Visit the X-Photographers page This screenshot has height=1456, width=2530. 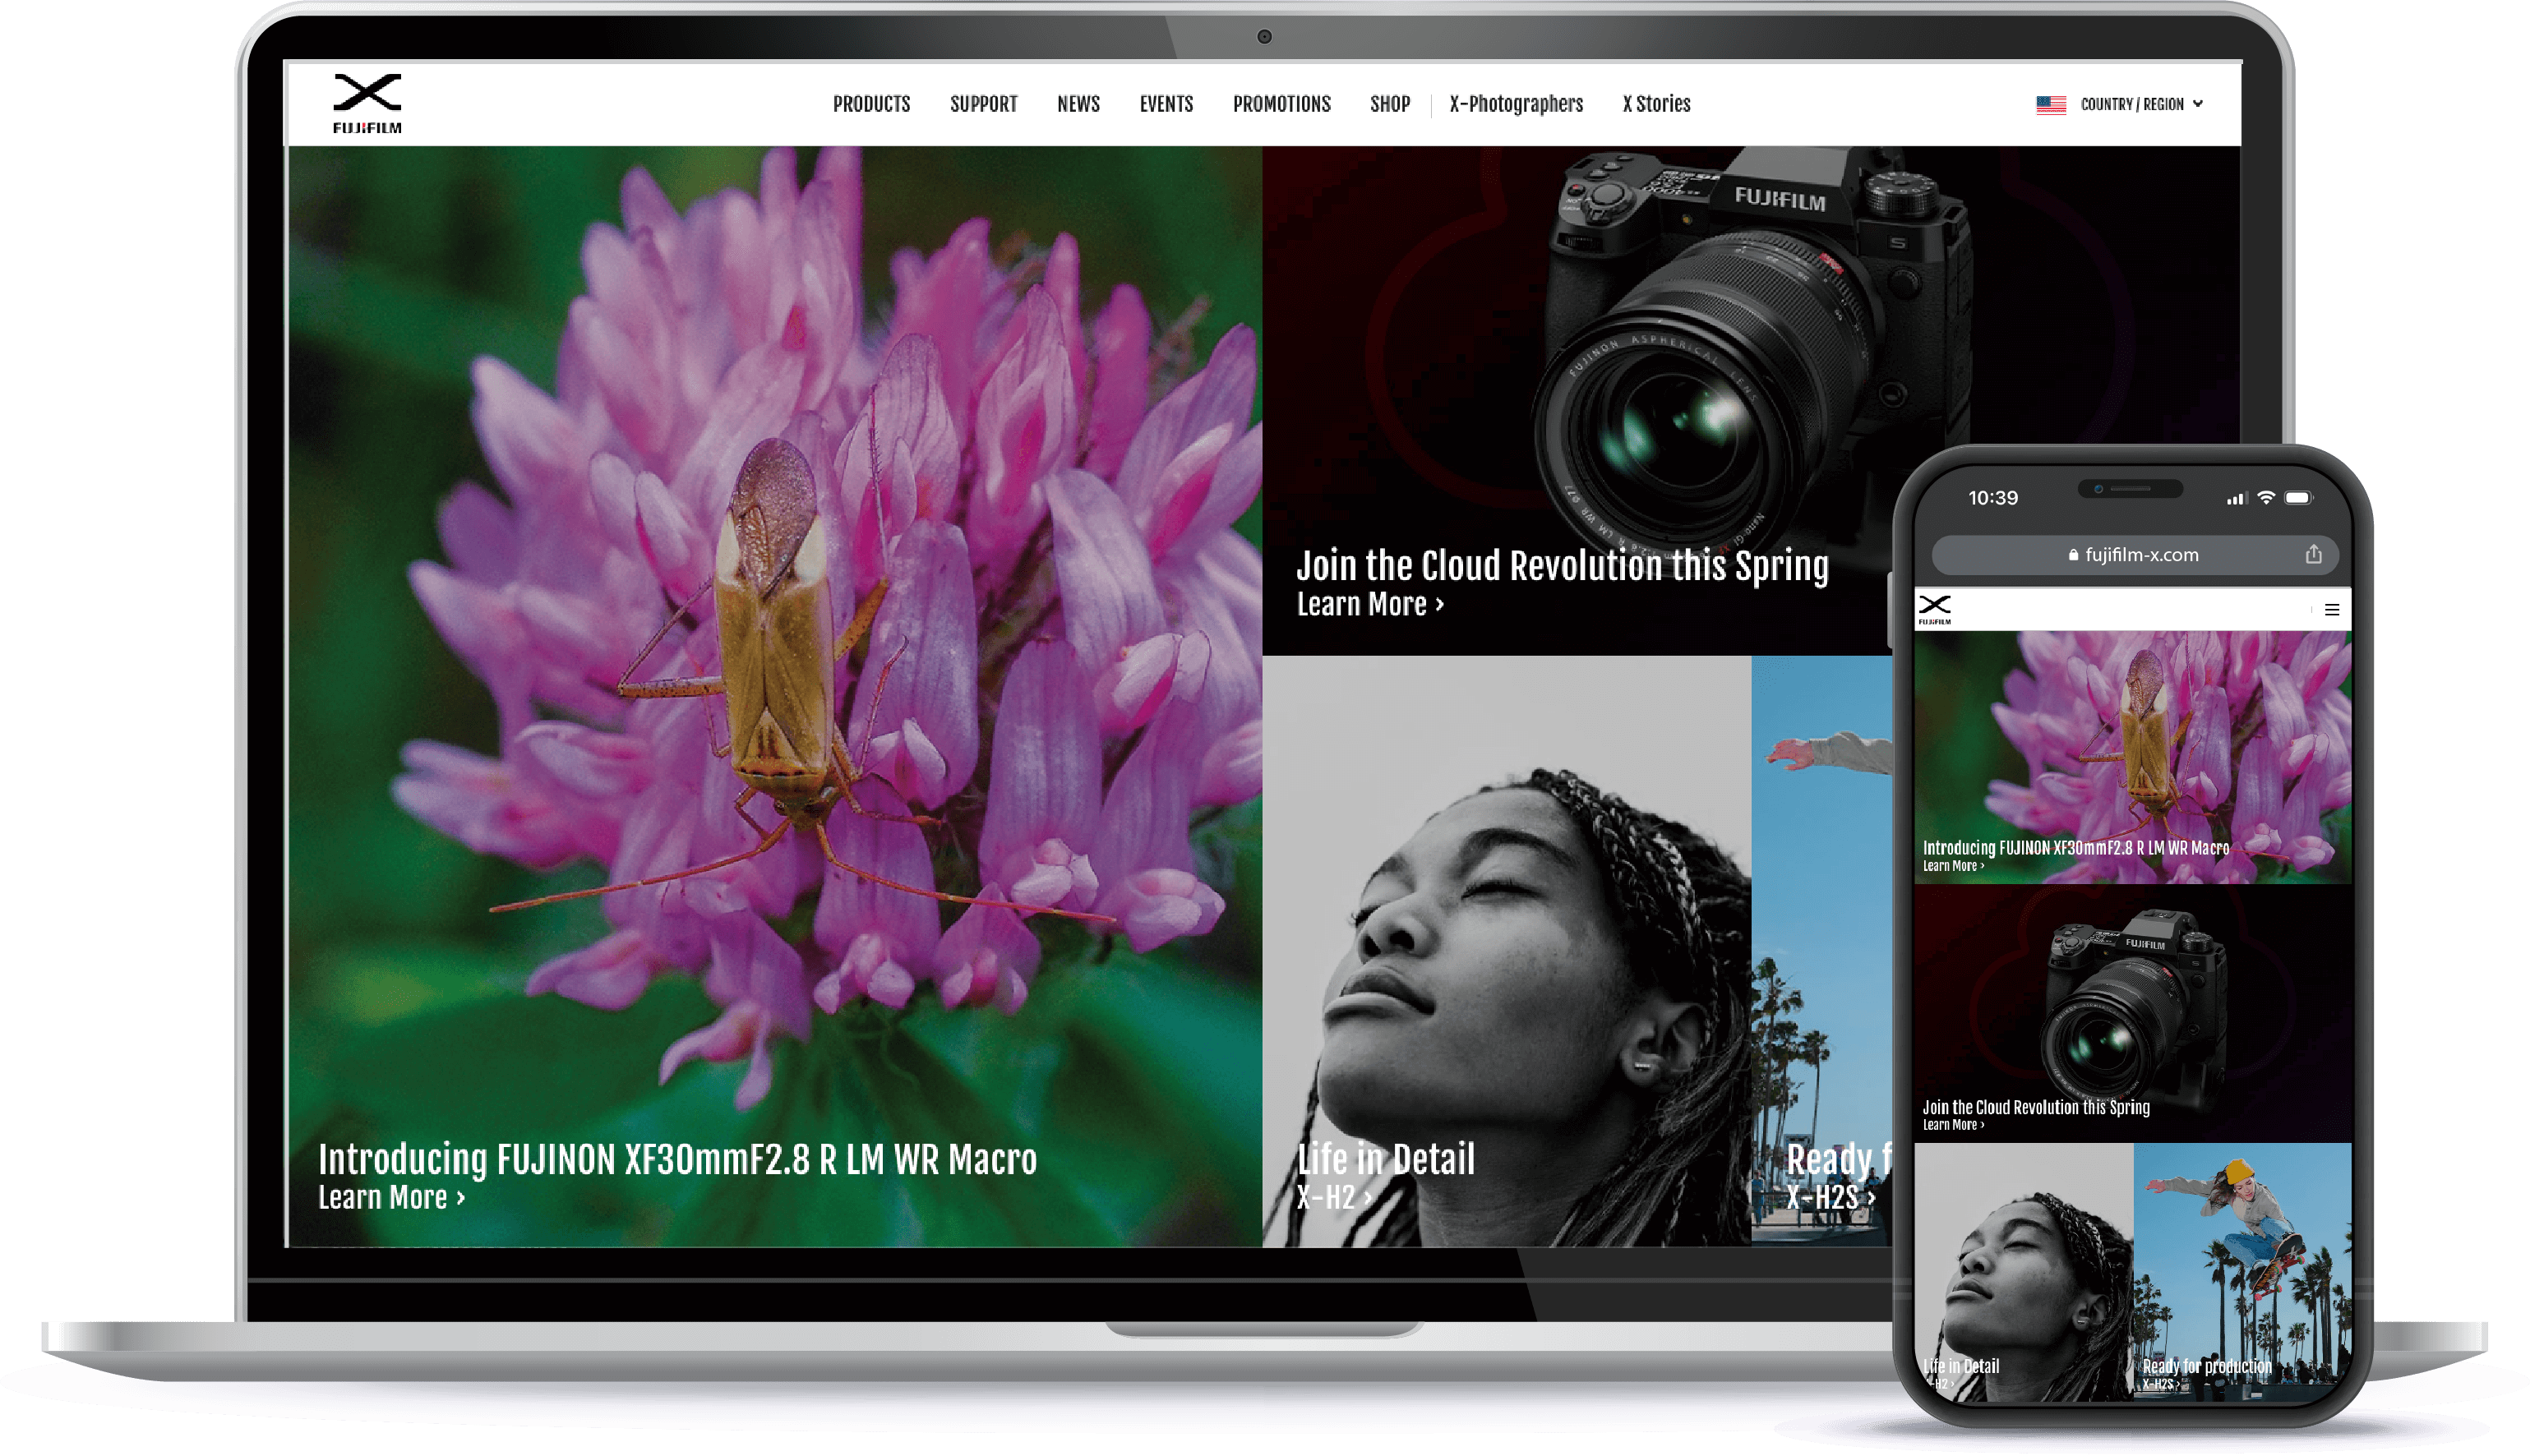(x=1515, y=104)
